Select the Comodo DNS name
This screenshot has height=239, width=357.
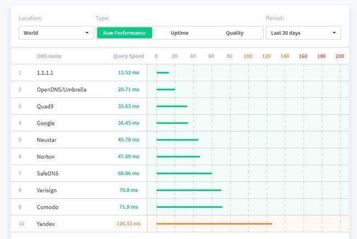47,207
